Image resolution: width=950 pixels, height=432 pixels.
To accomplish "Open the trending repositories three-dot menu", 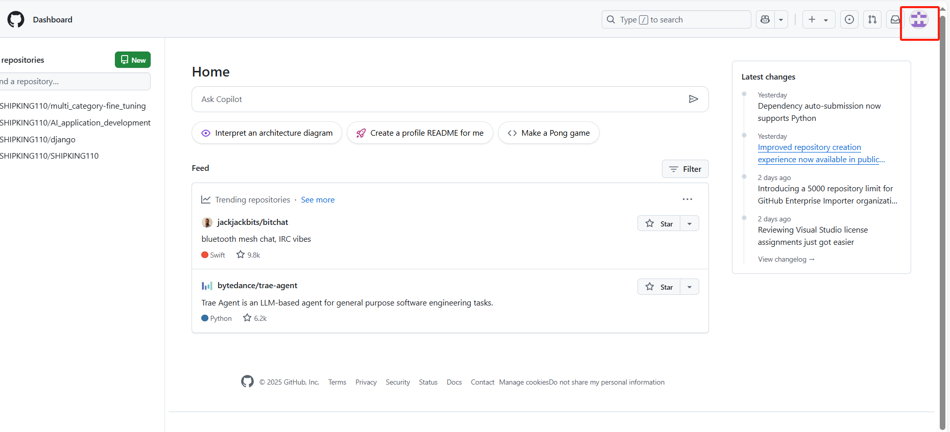I will click(x=687, y=199).
